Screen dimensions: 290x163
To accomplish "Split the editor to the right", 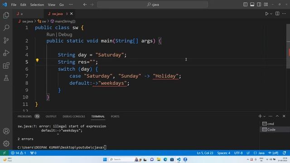I will point(277,14).
